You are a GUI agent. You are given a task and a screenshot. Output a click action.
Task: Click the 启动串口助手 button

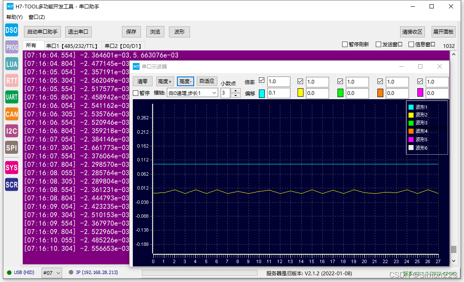tap(42, 32)
